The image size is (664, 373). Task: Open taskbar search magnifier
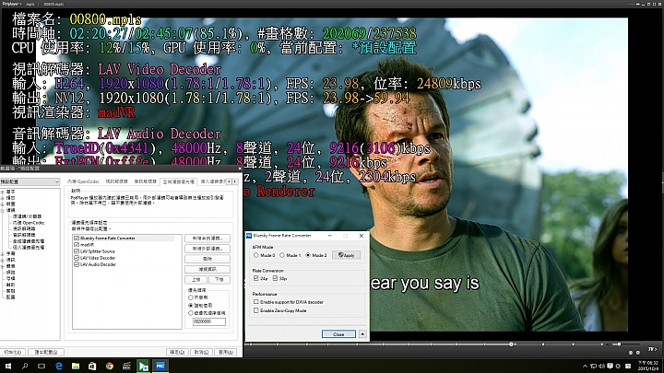click(25, 367)
